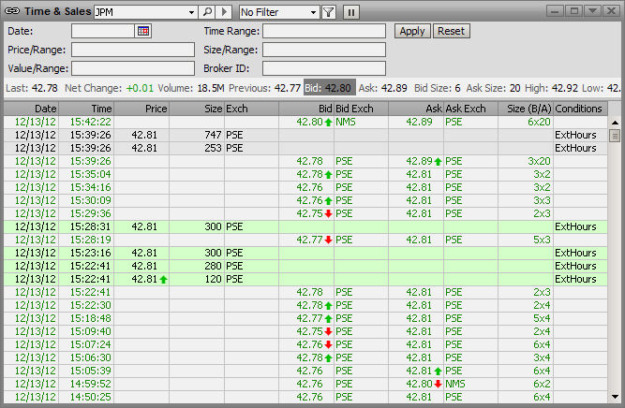Click the Ask Exch column header
625x408 pixels.
[470, 109]
